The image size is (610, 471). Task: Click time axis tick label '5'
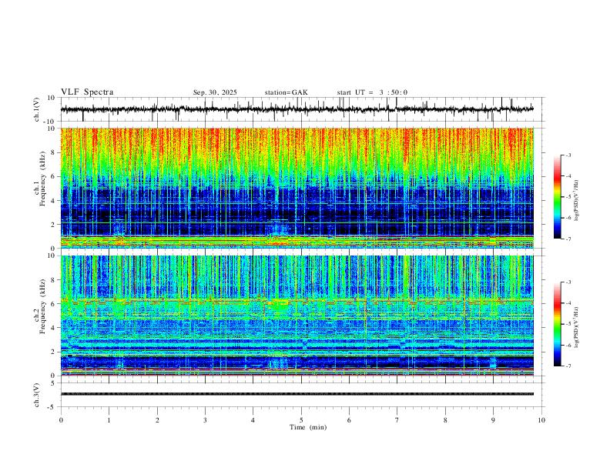[301, 420]
